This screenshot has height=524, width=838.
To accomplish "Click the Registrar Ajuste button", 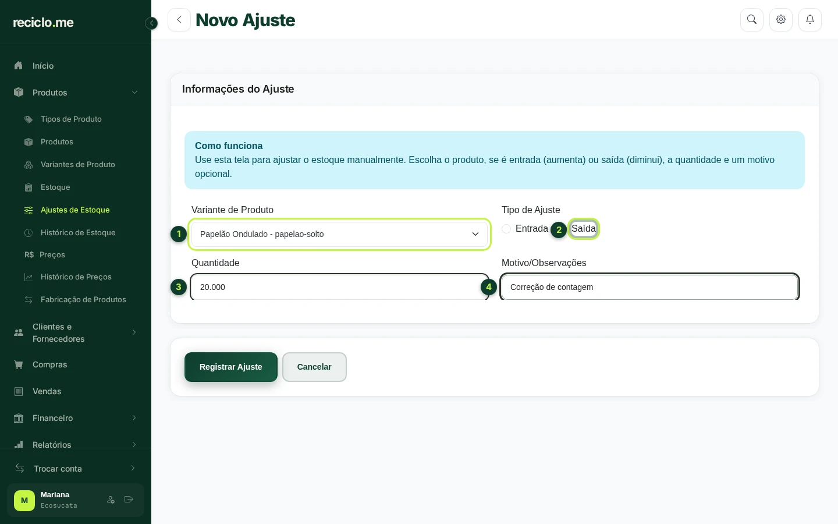I will click(231, 367).
